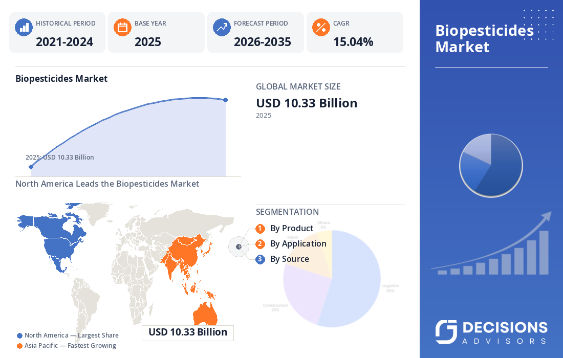
Task: Click the DECISIONS ADVISORS brand text
Action: [x=505, y=332]
